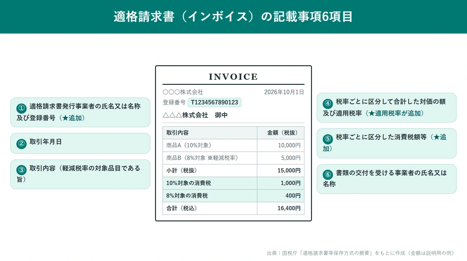This screenshot has width=467, height=261.
Task: Click the 税率ごとに区分して合計した対価の額 callout text
Action: pos(391,102)
